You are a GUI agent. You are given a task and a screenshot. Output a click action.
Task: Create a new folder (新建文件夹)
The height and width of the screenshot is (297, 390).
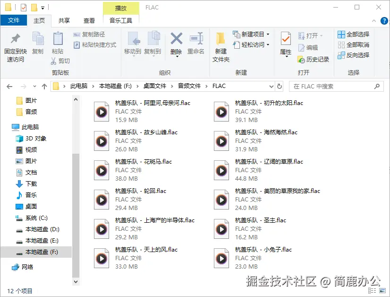[221, 47]
